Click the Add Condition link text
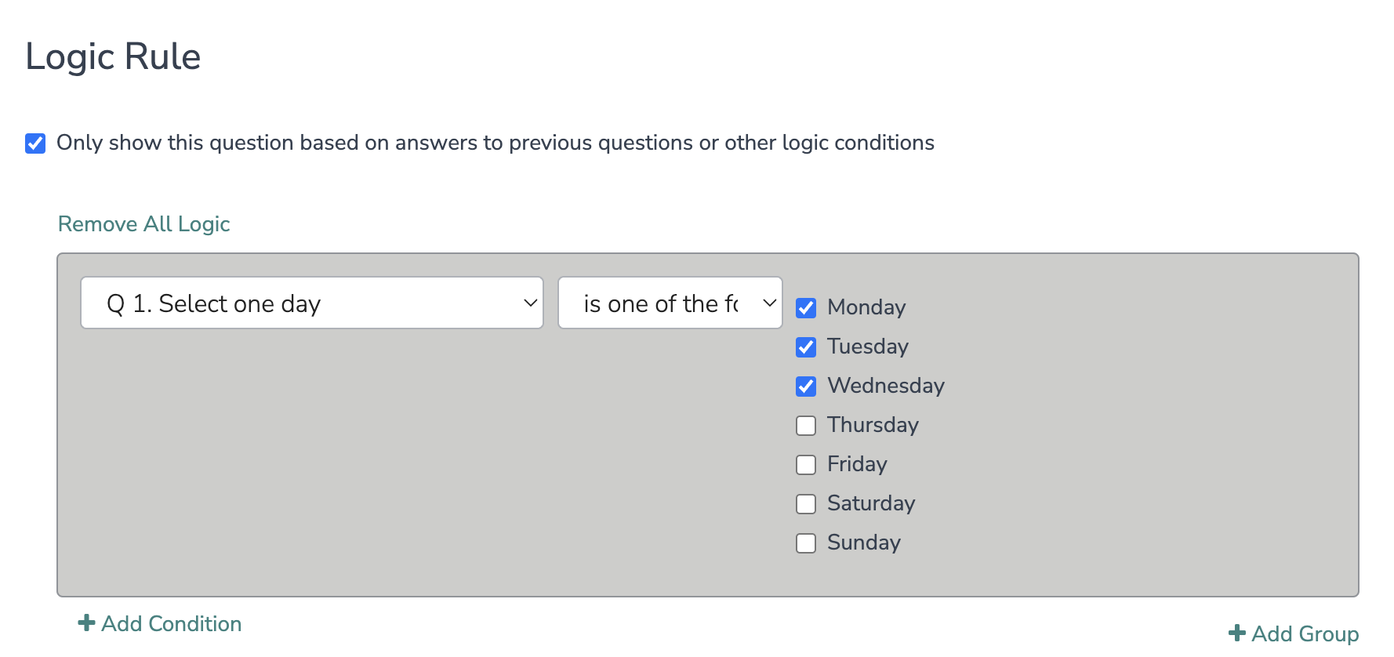The height and width of the screenshot is (657, 1394). point(172,624)
